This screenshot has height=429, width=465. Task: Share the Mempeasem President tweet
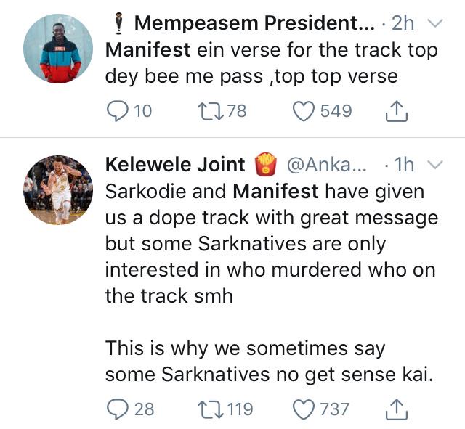[397, 111]
